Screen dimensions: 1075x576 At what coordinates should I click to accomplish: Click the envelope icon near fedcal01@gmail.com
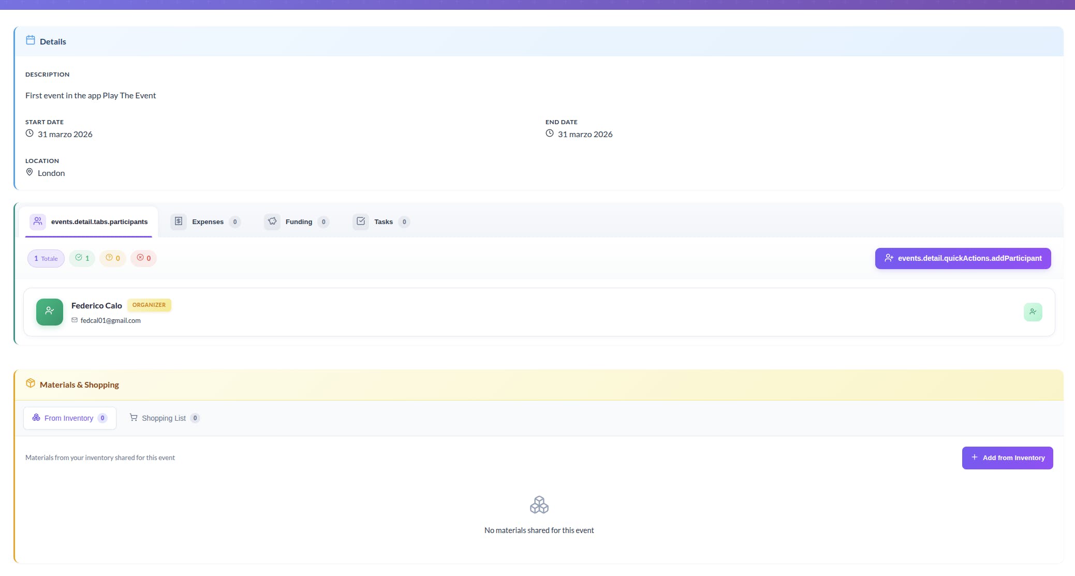point(75,320)
